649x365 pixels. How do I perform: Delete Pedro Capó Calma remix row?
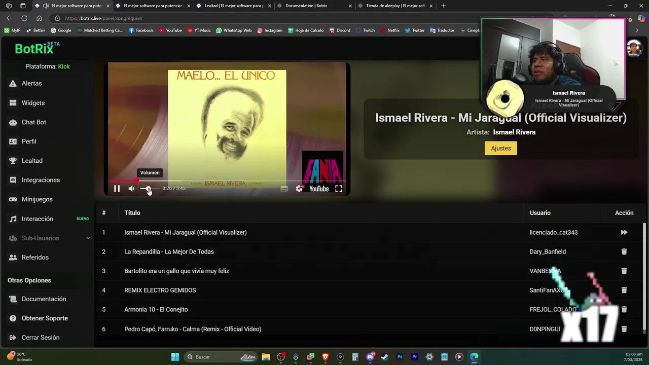(x=624, y=329)
